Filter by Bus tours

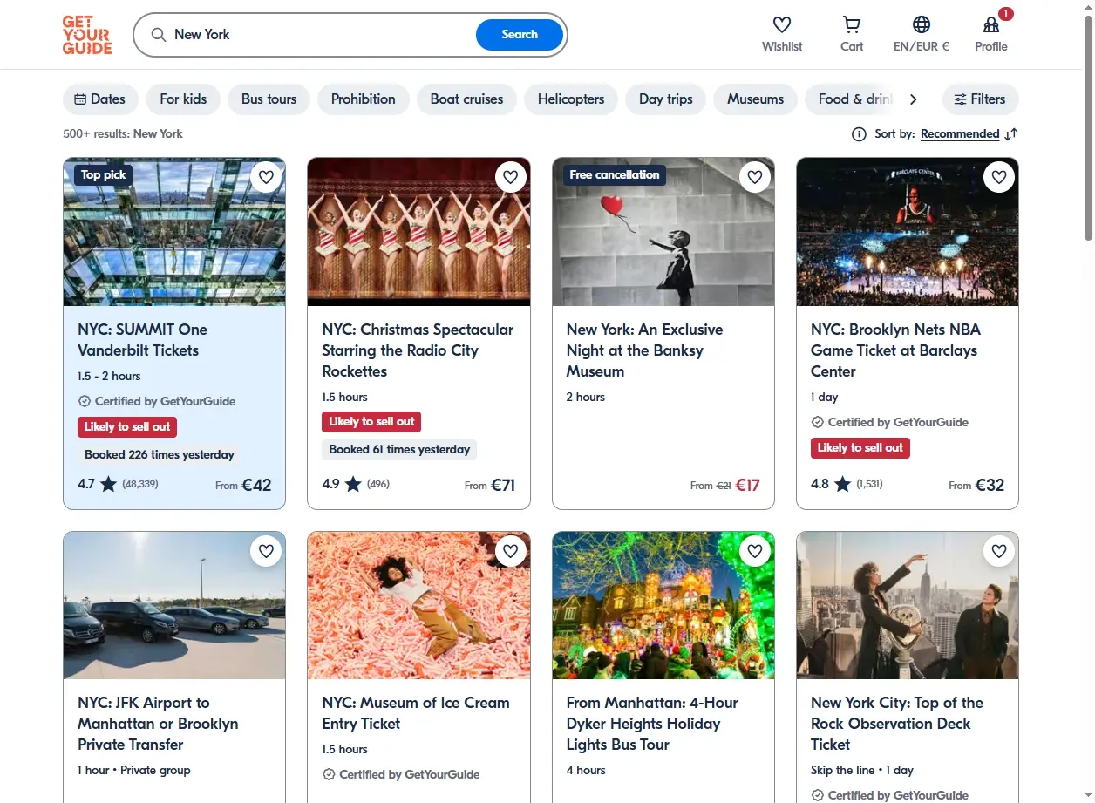269,99
